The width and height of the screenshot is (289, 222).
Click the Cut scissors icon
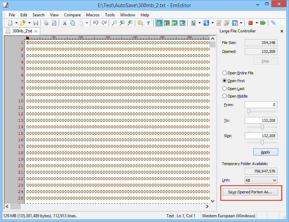(65, 23)
